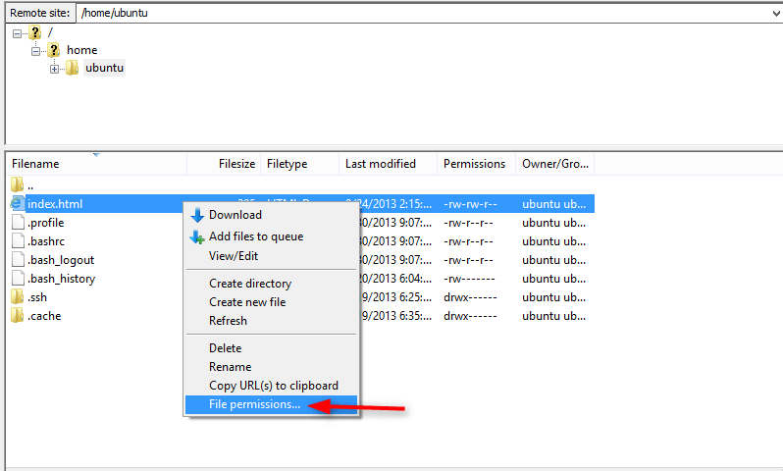Click Copy URL(s) to clipboard option
The width and height of the screenshot is (783, 471).
click(x=273, y=386)
